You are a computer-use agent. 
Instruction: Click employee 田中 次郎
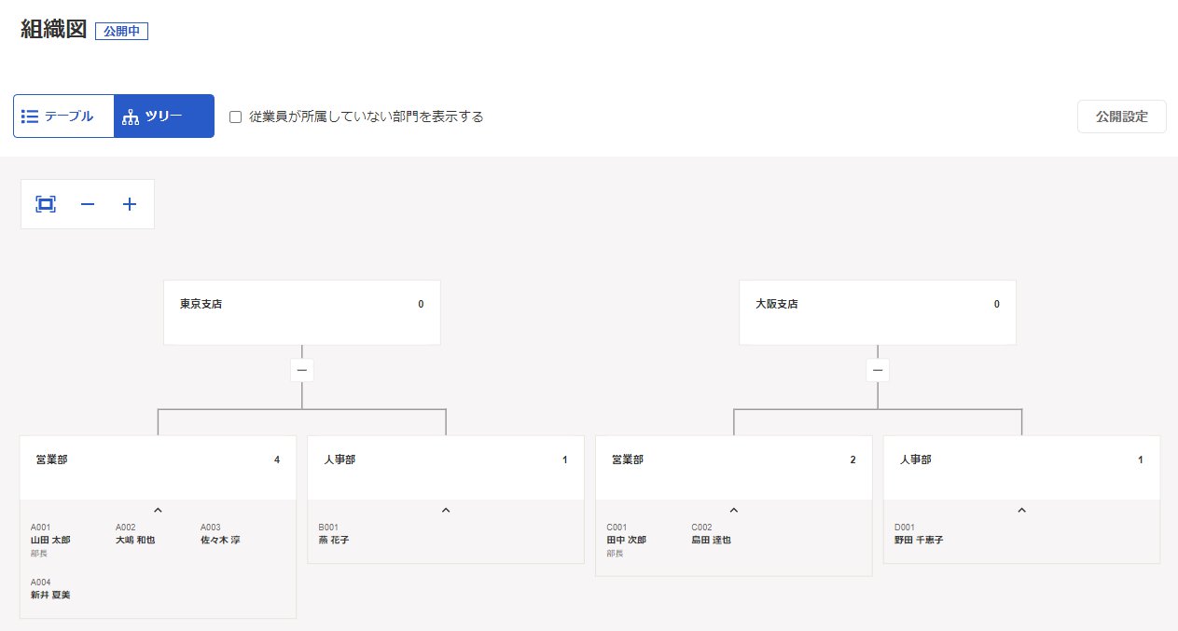(x=626, y=540)
